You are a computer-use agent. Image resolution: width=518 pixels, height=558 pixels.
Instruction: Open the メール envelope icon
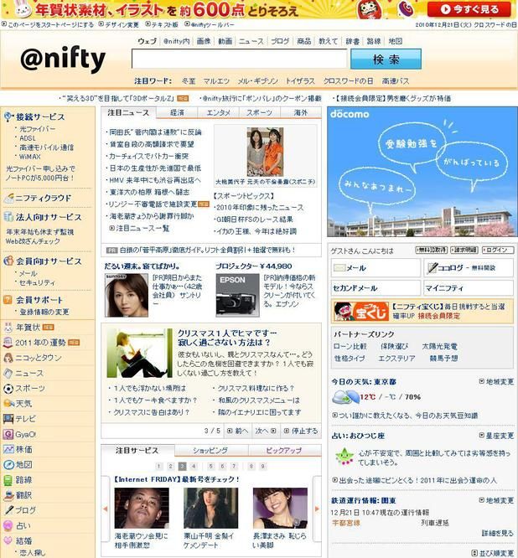click(x=340, y=267)
